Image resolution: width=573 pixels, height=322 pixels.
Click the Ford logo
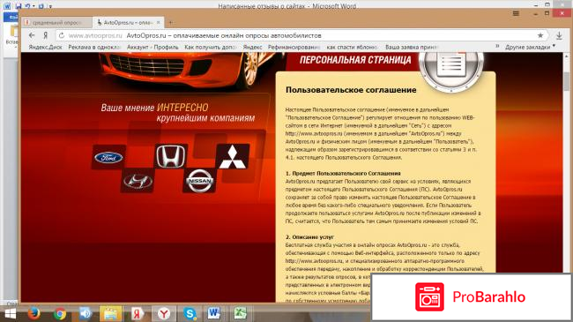pos(108,158)
